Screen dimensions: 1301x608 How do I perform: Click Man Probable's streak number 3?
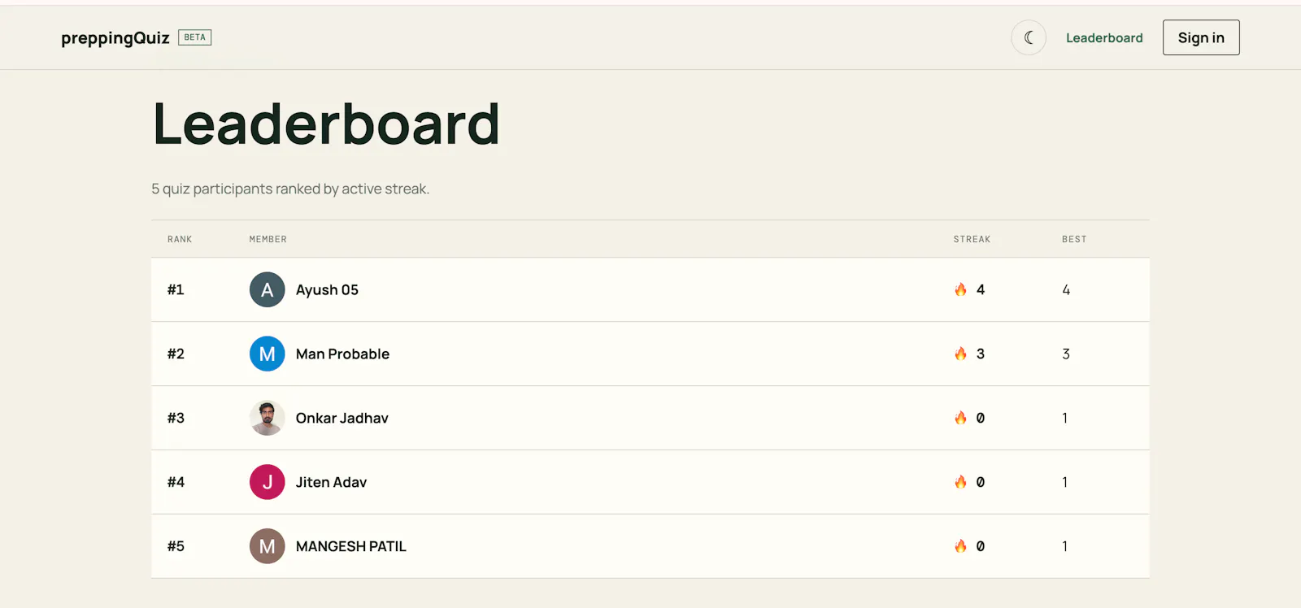[981, 354]
